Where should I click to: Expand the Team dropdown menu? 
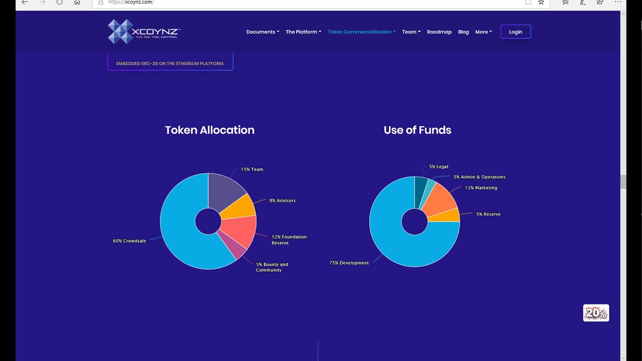point(411,32)
